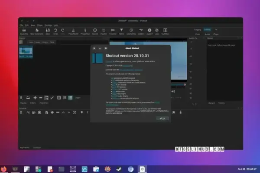Image resolution: width=260 pixels, height=173 pixels.
Task: Click the timeline marker icon
Action: (x=82, y=112)
